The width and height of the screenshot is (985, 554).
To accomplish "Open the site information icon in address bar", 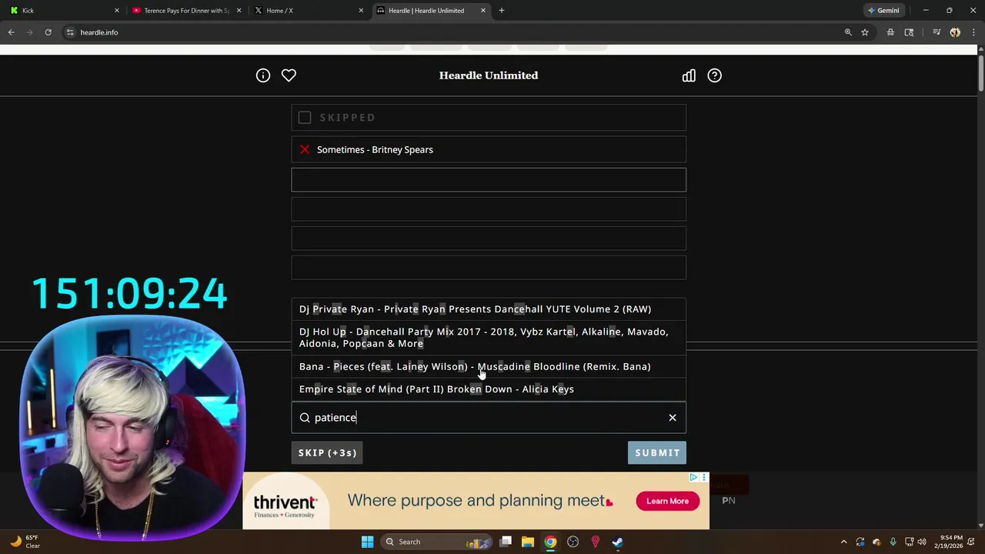I will click(70, 32).
